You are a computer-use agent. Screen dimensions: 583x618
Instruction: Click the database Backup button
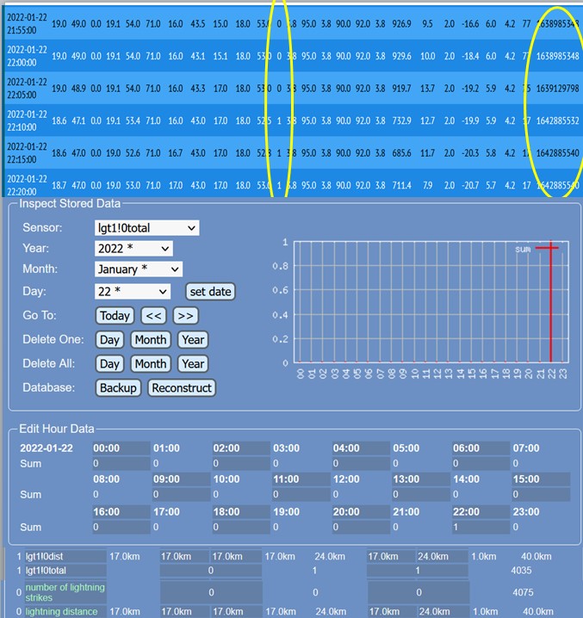118,388
